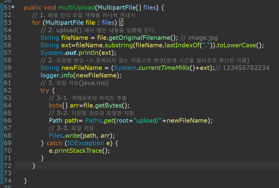Click line number 62 in the gutter
Screen dimensions: 279x188
point(8,90)
